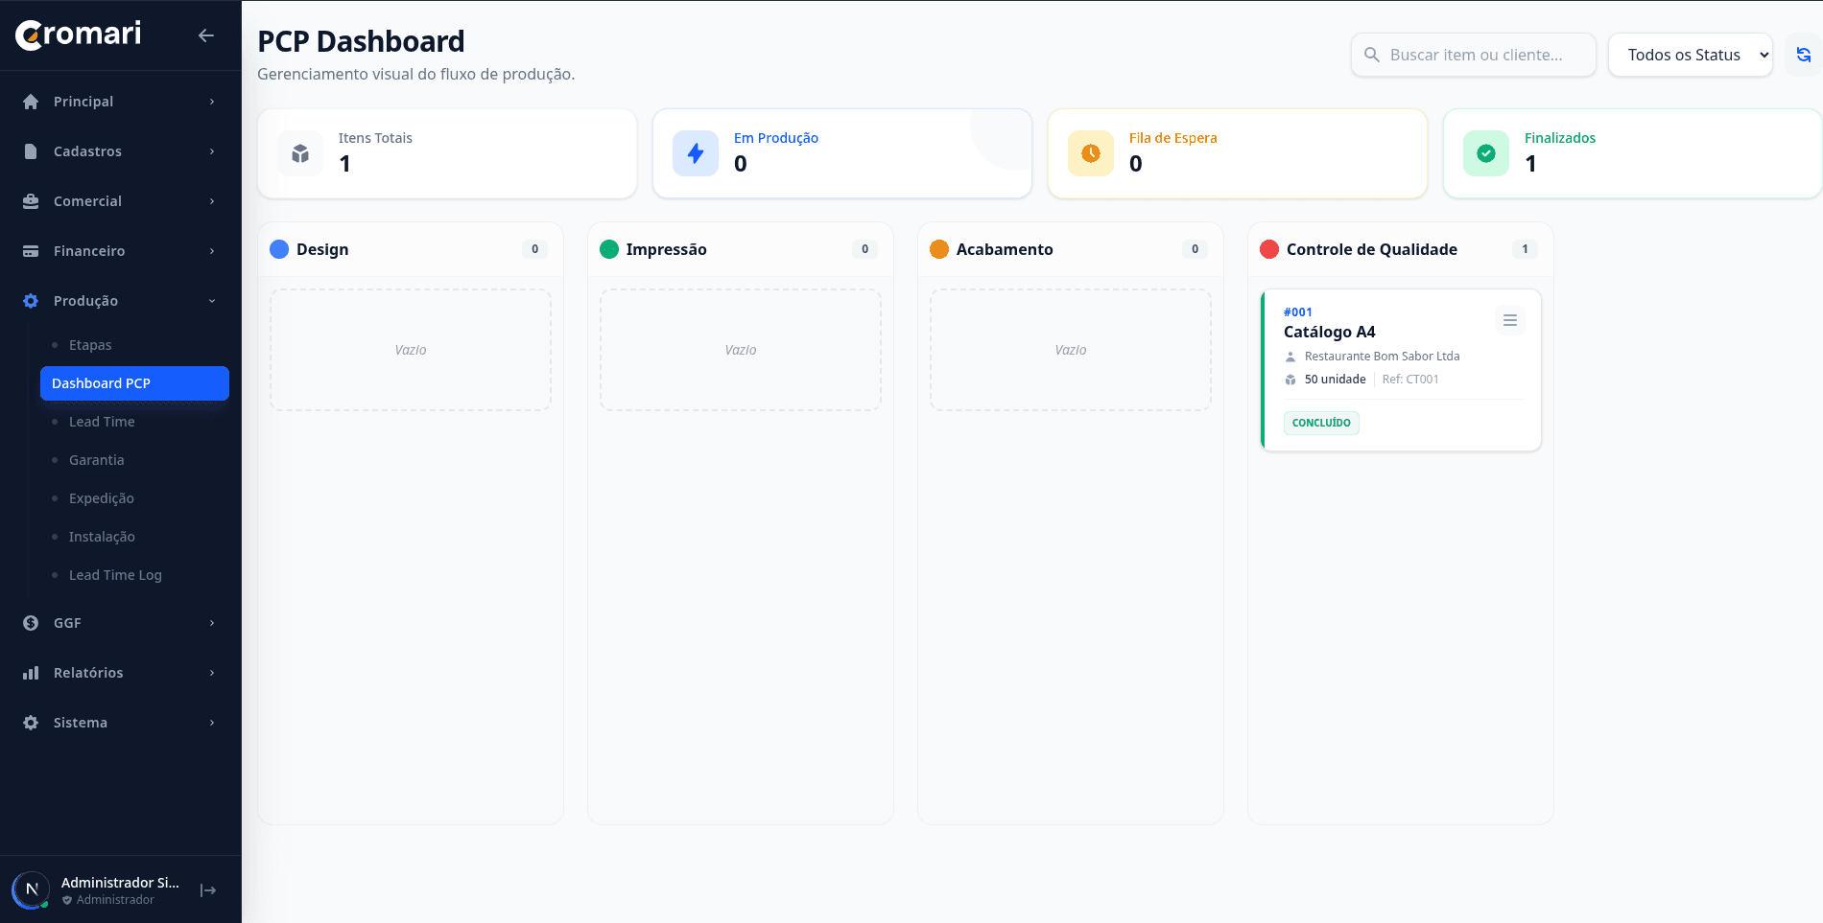Click the magnifier icon in the search bar

tap(1372, 55)
